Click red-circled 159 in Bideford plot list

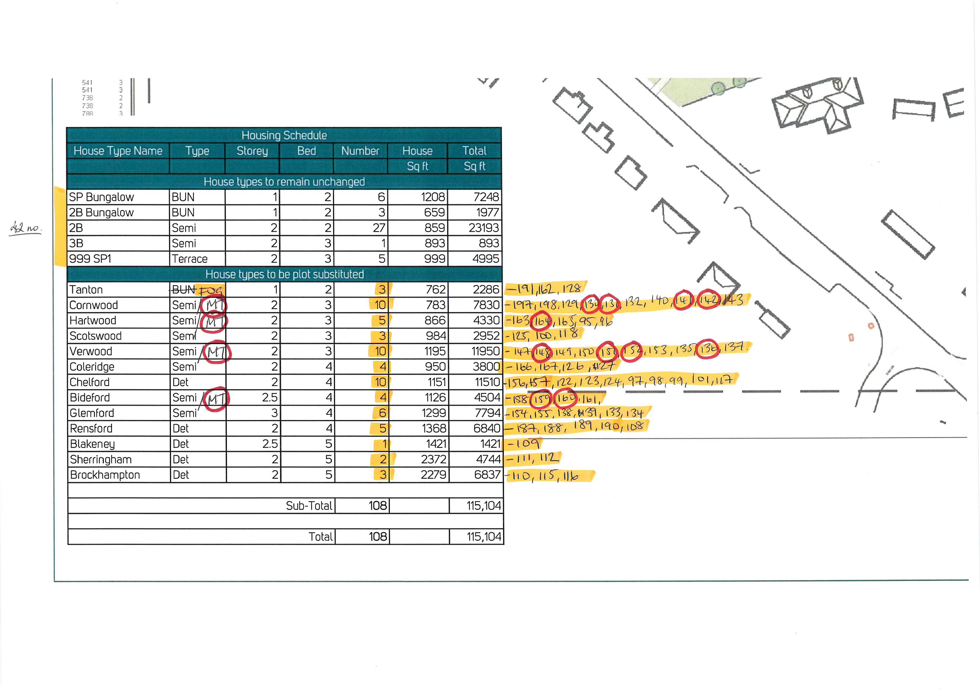541,399
